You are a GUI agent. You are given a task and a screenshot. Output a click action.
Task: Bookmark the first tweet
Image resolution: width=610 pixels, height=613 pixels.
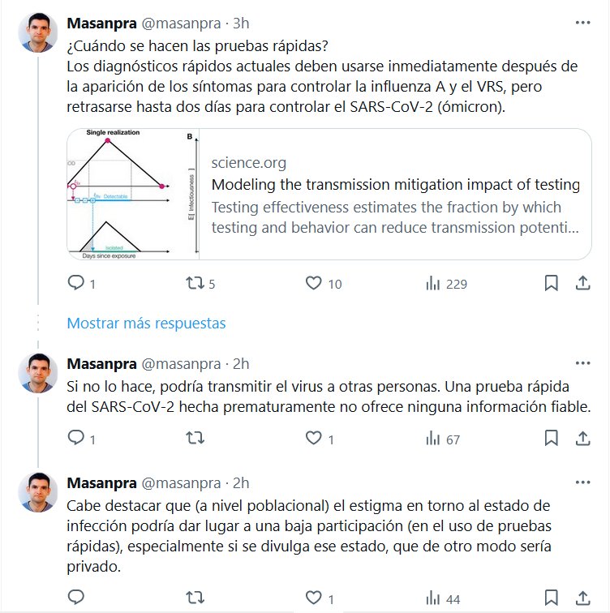551,283
